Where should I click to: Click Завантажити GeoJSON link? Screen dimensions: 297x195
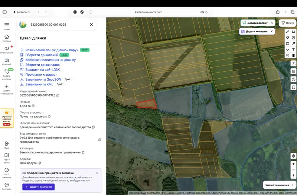[x=43, y=79]
